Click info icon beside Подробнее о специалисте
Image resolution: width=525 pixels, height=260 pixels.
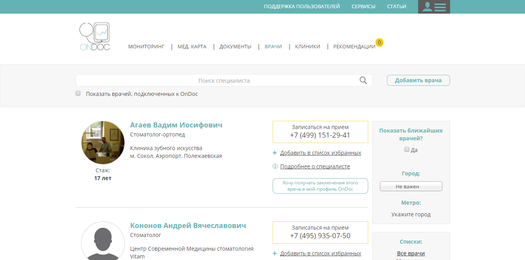[x=275, y=166]
